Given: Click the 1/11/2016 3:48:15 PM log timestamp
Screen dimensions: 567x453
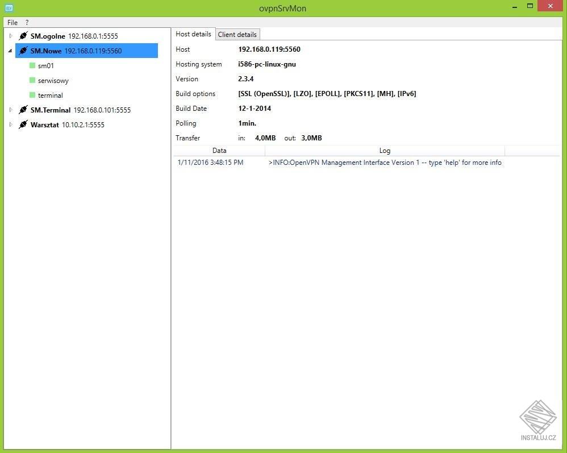Looking at the screenshot, I should click(210, 163).
